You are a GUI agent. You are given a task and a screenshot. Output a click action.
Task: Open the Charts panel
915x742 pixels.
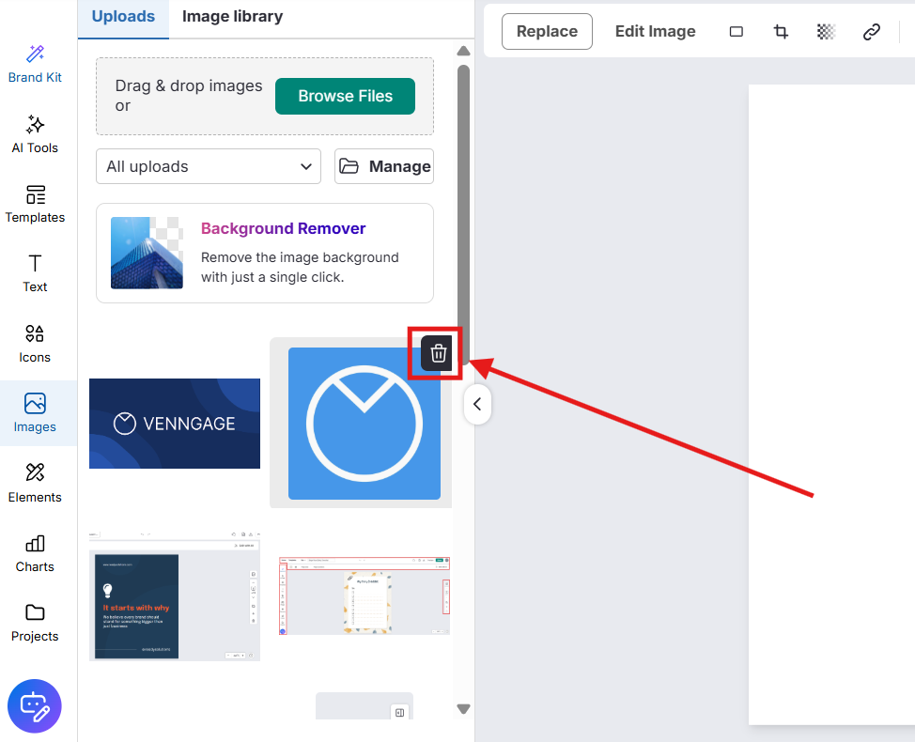click(35, 553)
